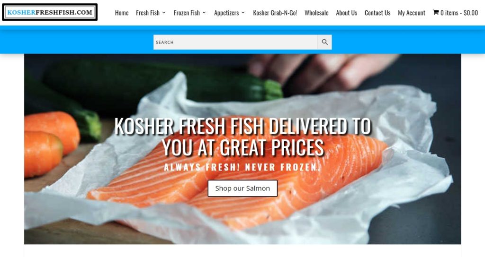Go to the Home menu item
The width and height of the screenshot is (485, 257).
[122, 13]
